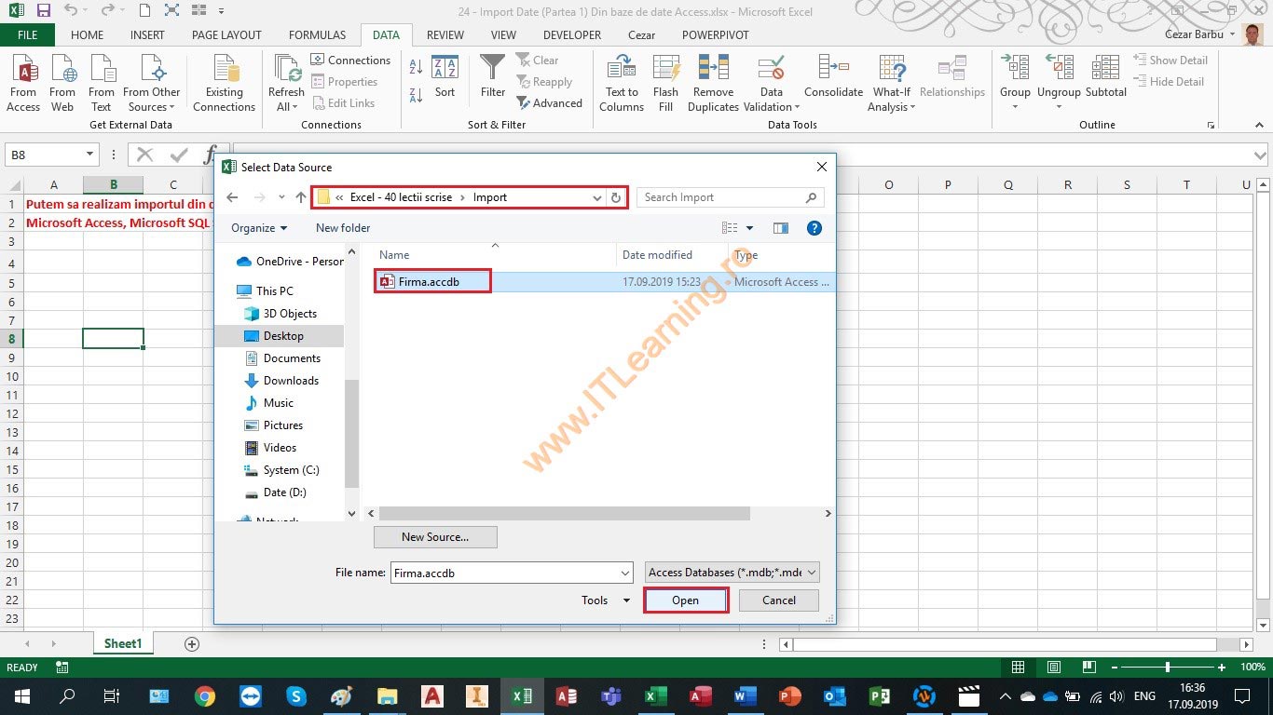Open the Documents folder

(282, 358)
